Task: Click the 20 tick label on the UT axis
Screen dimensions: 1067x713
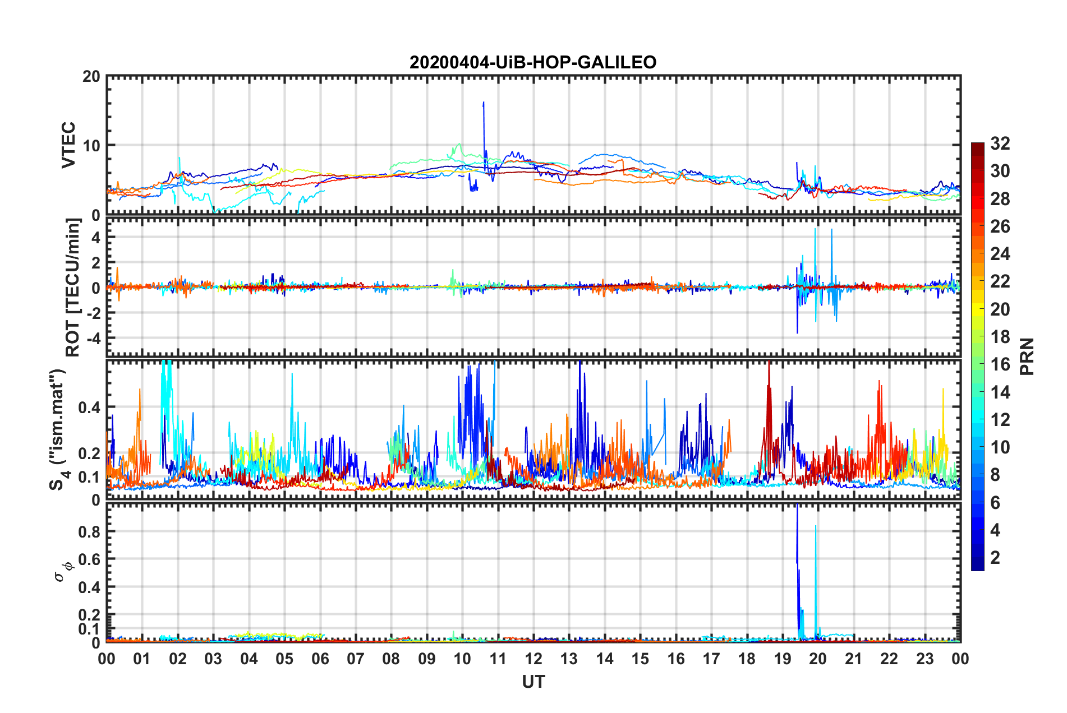Action: pyautogui.click(x=818, y=659)
